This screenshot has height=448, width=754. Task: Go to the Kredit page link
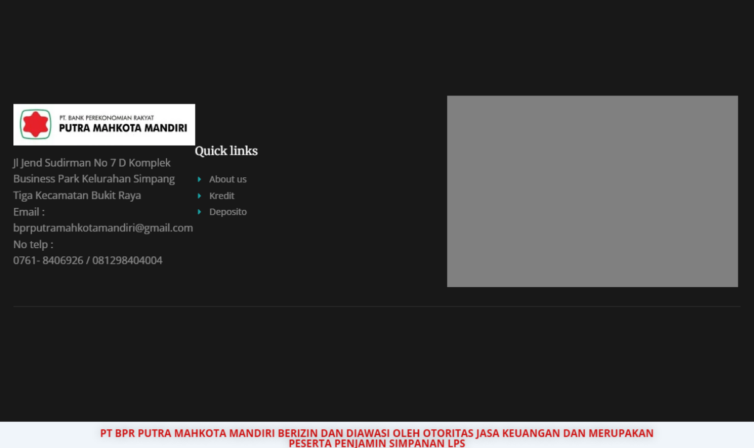[x=222, y=196]
